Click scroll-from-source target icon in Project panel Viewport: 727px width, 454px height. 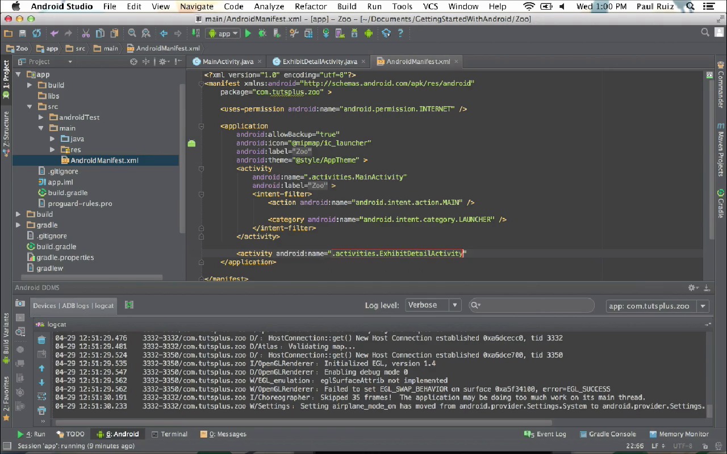point(133,62)
